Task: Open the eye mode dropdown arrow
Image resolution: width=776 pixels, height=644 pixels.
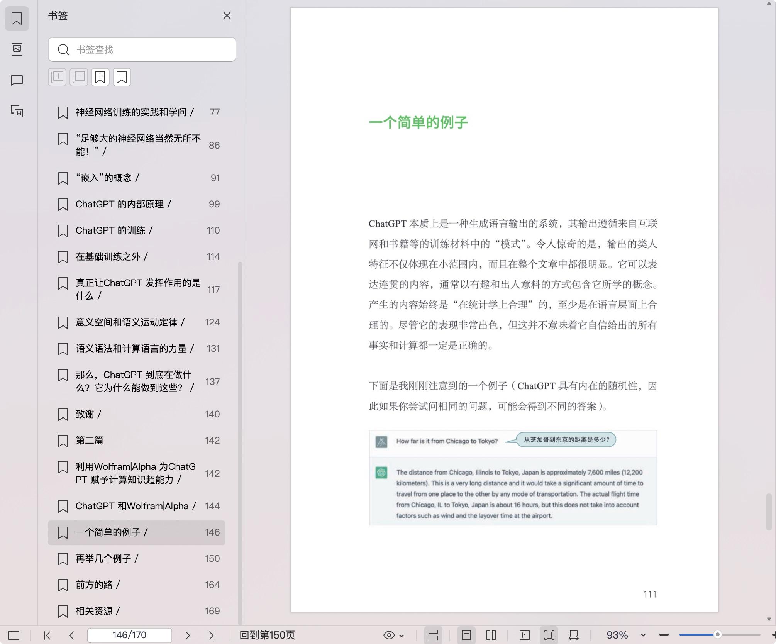Action: (402, 636)
